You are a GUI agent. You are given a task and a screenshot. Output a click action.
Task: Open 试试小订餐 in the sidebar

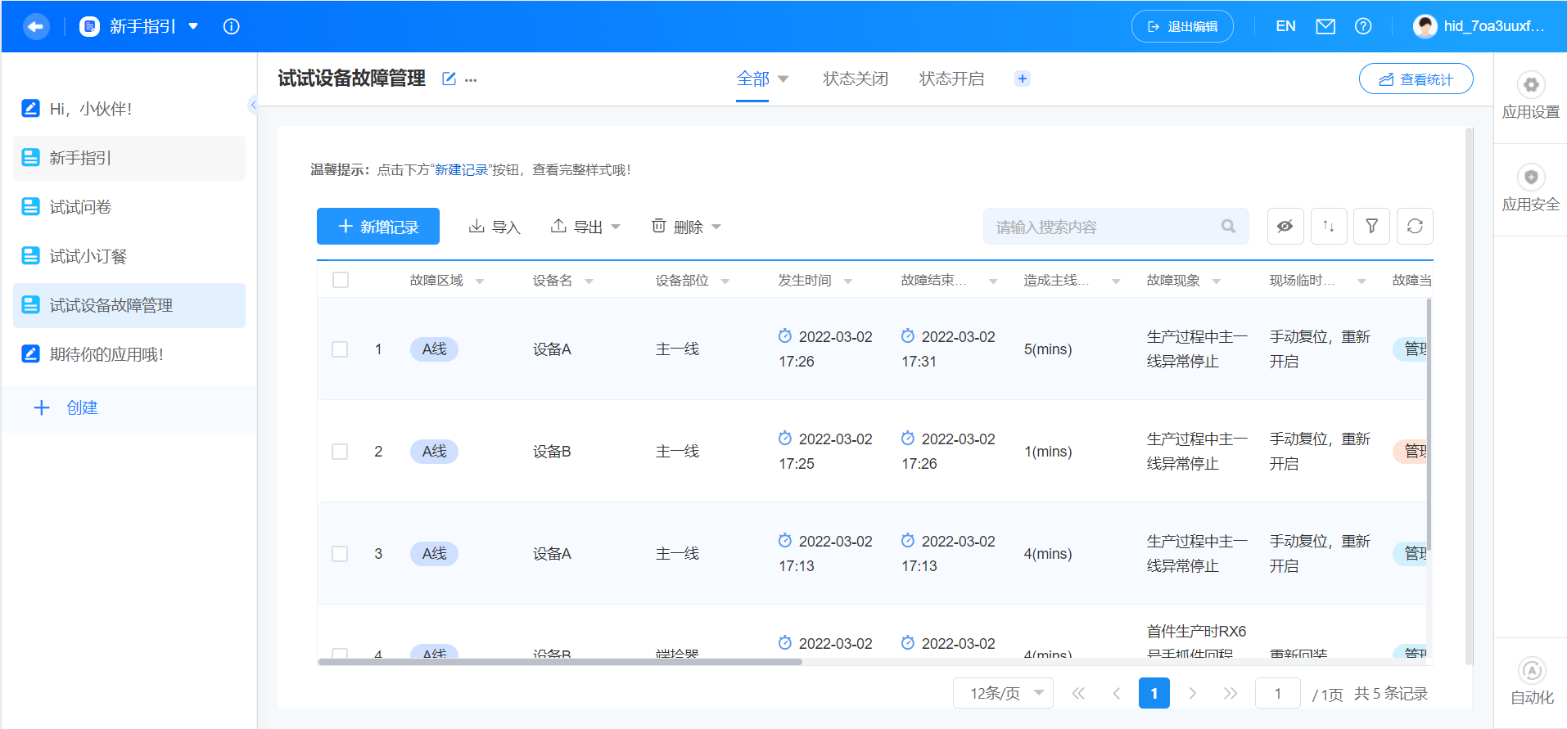point(129,256)
